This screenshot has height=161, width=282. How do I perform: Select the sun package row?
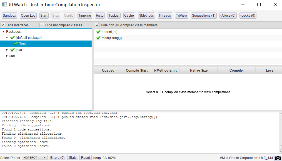click(46, 56)
